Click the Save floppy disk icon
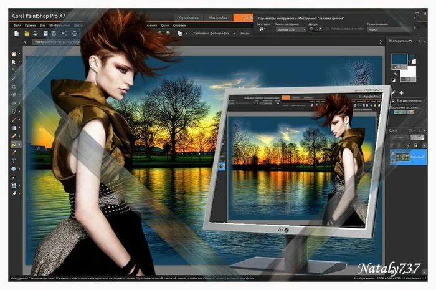 [45, 34]
